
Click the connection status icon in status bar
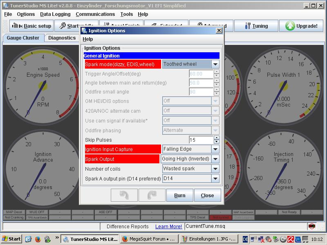(x=312, y=226)
